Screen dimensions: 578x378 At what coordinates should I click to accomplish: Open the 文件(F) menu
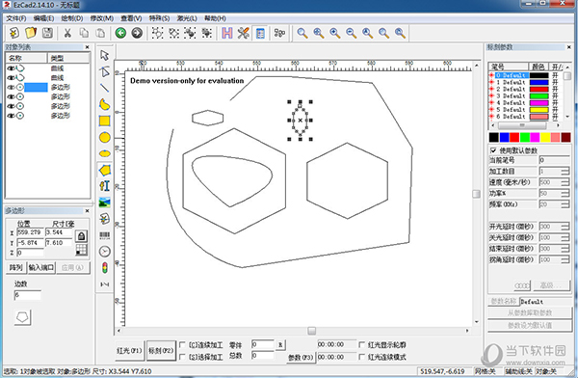coord(15,18)
